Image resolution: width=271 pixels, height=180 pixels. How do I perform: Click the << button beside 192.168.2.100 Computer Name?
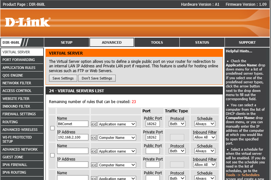(94, 138)
